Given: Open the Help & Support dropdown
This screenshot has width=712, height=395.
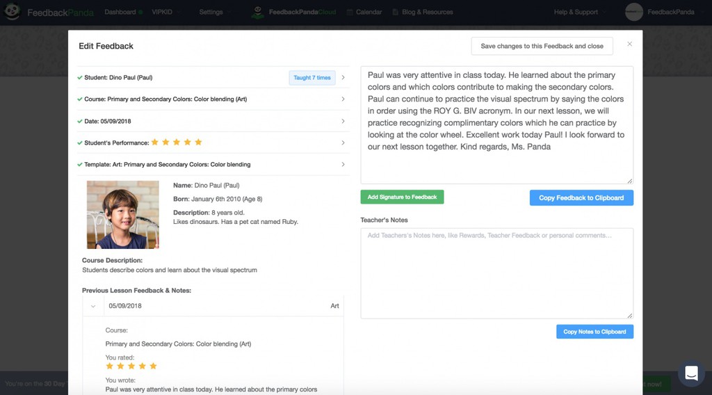Looking at the screenshot, I should 579,13.
